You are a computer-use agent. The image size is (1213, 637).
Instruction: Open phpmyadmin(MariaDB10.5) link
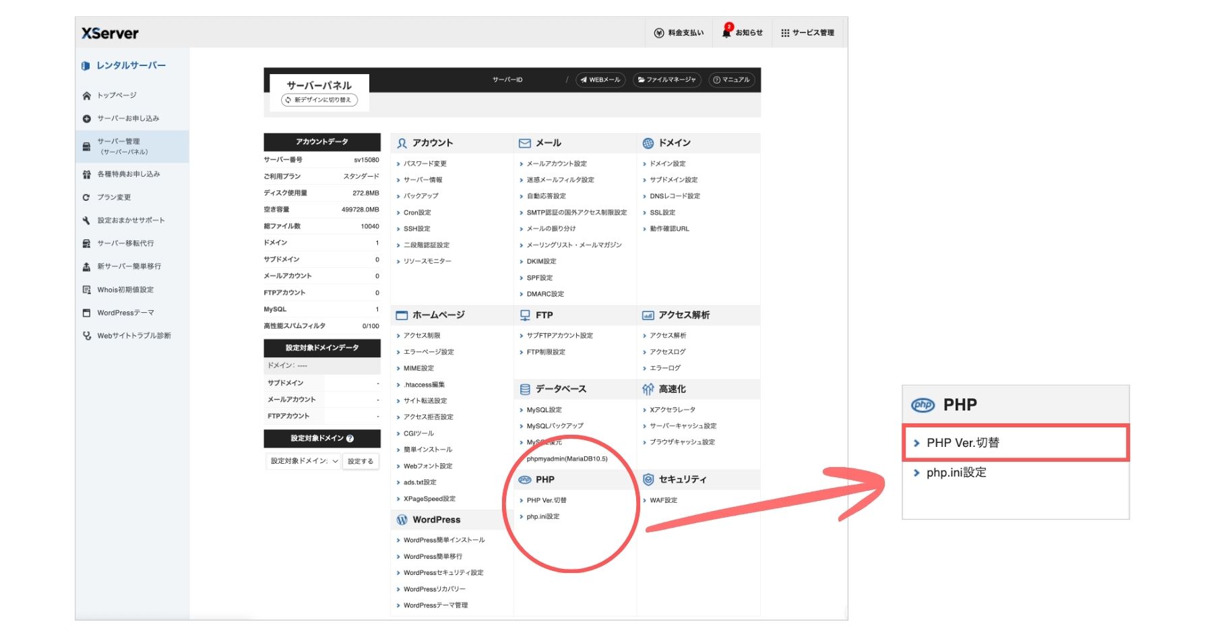pos(567,459)
